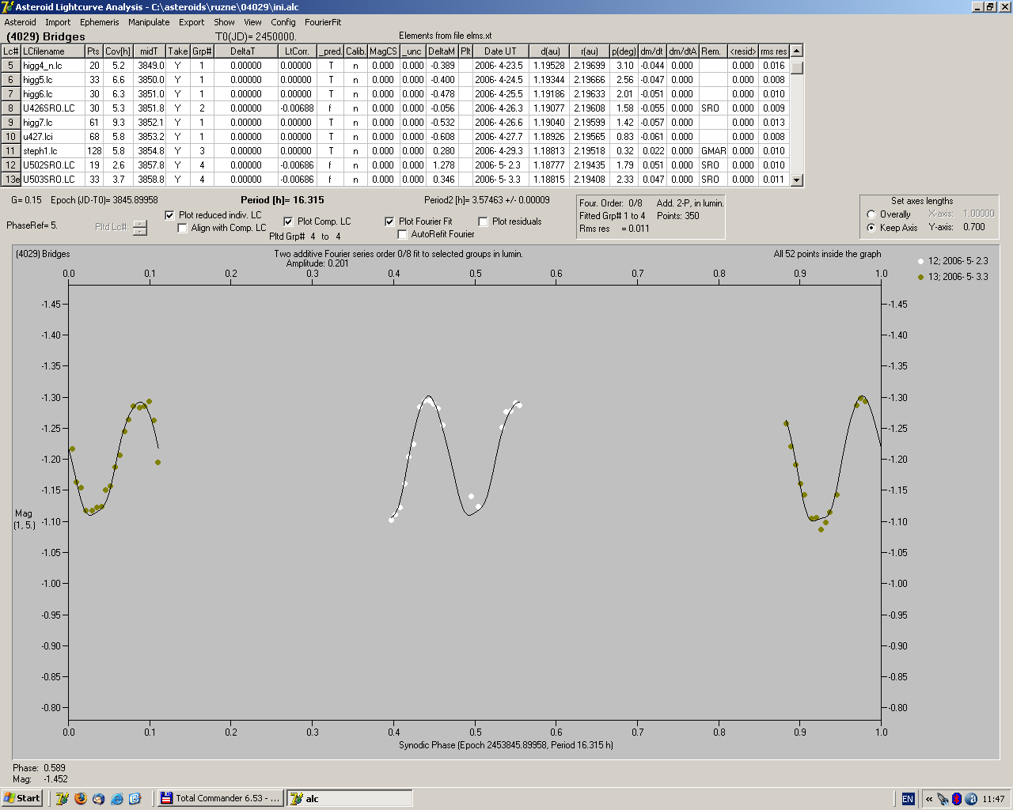Click the fifth quick launch icon

(135, 799)
